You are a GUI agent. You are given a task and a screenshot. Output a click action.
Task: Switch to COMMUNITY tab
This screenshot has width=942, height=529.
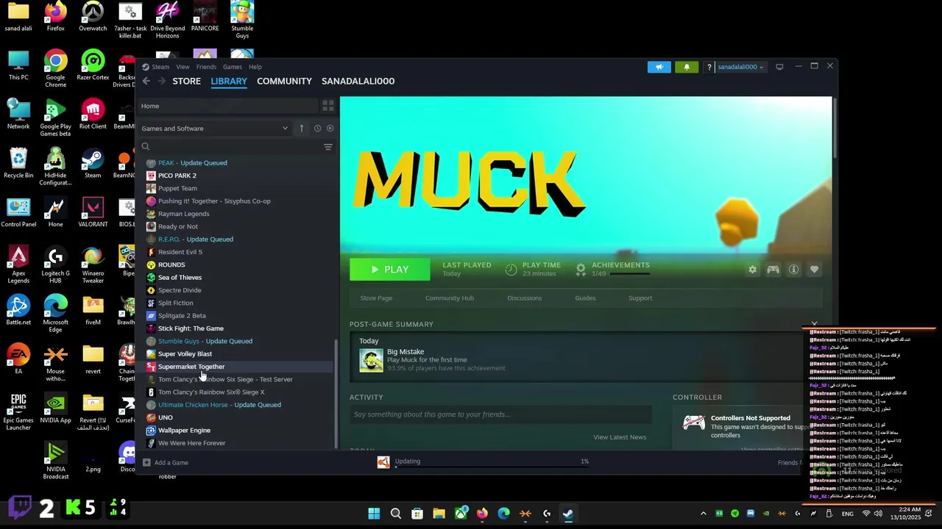(284, 81)
